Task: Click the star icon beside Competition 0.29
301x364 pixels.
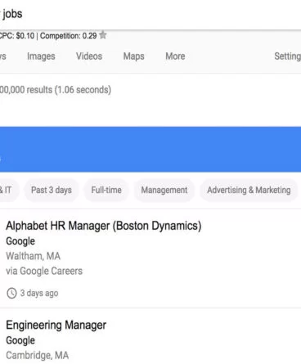Action: [103, 35]
